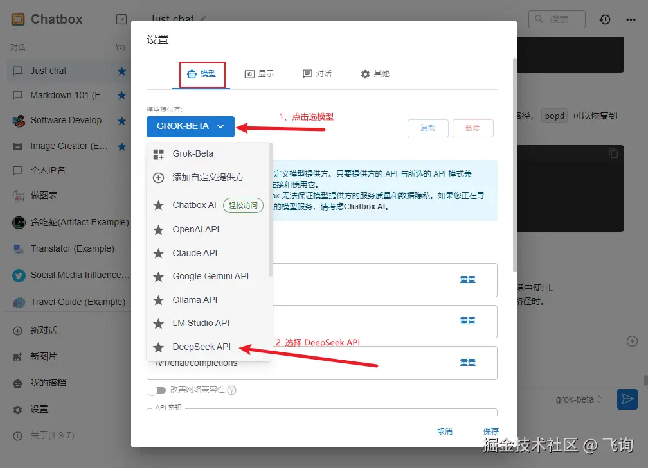Select Claude API provider
Viewport: 648px width, 468px height.
(x=209, y=253)
